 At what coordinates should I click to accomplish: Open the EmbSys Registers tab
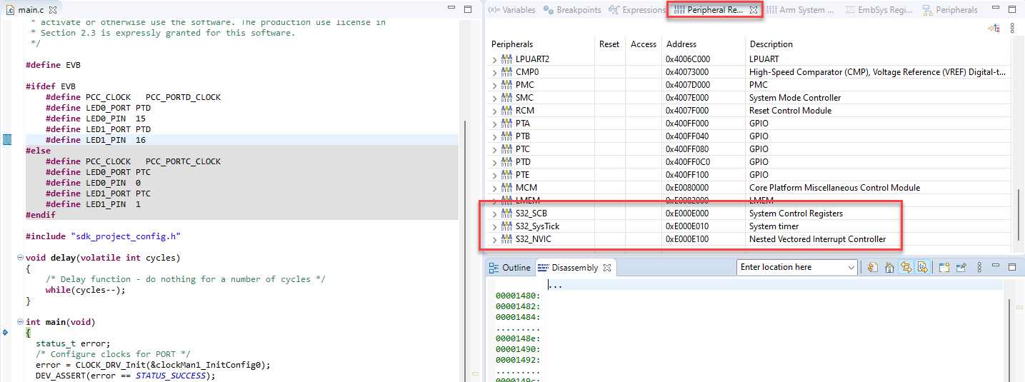pos(880,10)
